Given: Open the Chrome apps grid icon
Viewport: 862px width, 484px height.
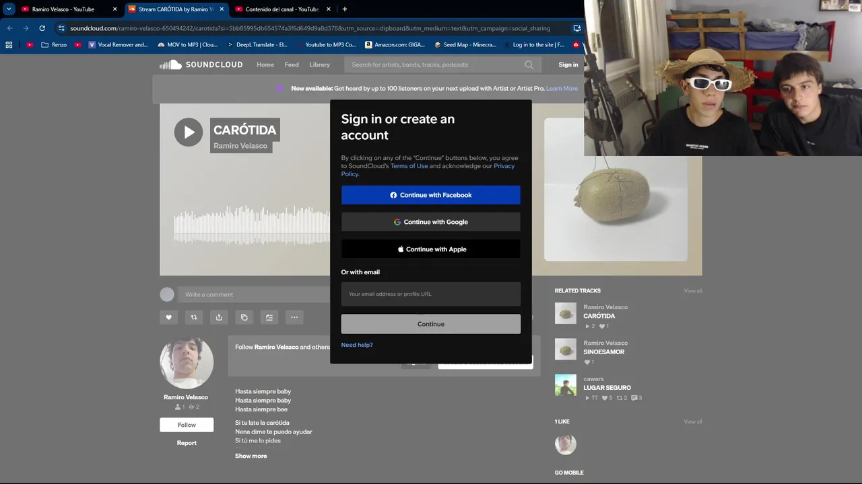Looking at the screenshot, I should click(x=9, y=45).
